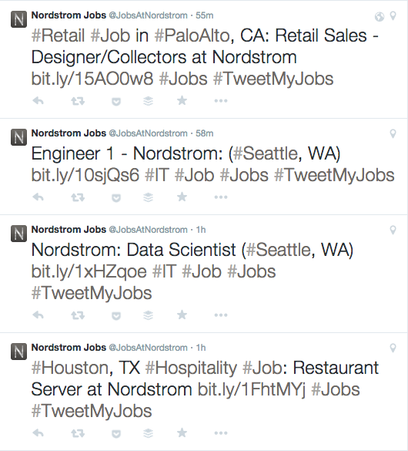Expand the three-dot menu on Data Scientist tweet
The image size is (408, 451).
coord(221,315)
